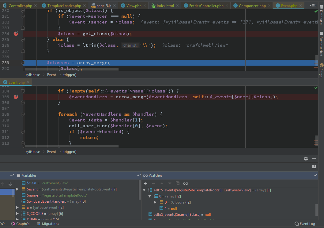The image size is (324, 228).
Task: Open the GraphQL tool window
Action: click(x=21, y=224)
